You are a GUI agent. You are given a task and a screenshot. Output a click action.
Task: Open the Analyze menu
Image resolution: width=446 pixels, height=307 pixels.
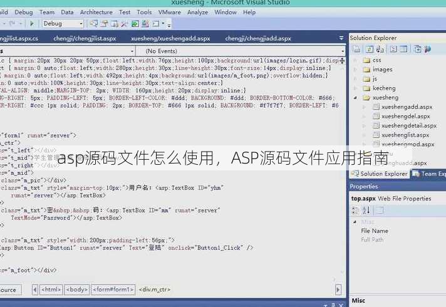(x=198, y=13)
